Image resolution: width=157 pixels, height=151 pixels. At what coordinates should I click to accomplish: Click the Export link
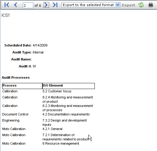(x=129, y=5)
